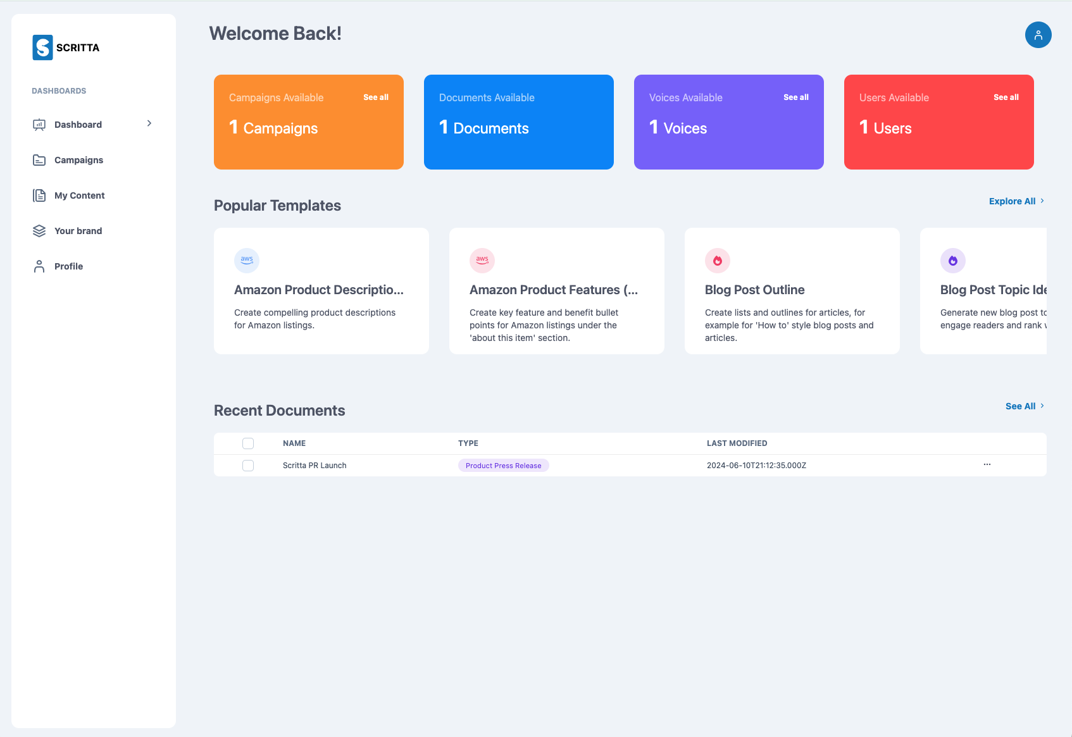The width and height of the screenshot is (1072, 737).
Task: Click the Dashboard presentation icon in sidebar
Action: (39, 125)
